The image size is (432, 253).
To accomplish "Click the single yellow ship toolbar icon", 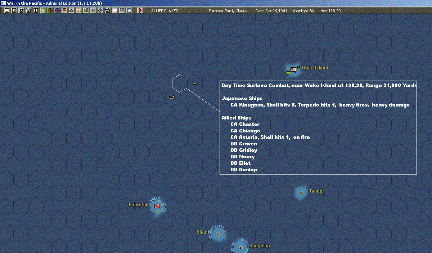I will [72, 10].
